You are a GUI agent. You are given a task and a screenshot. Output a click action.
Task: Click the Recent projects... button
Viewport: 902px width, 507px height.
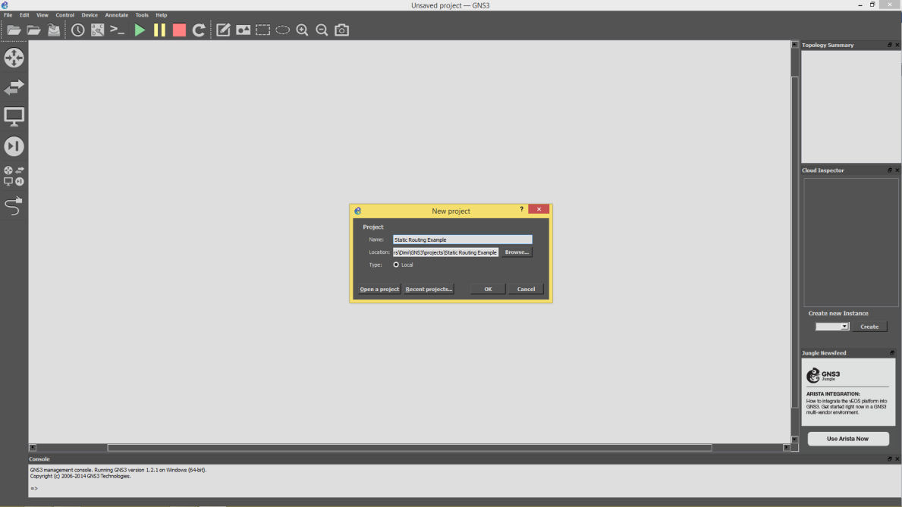click(429, 289)
